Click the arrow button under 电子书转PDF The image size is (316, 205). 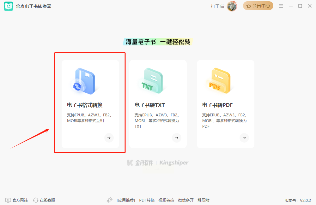pyautogui.click(x=244, y=138)
